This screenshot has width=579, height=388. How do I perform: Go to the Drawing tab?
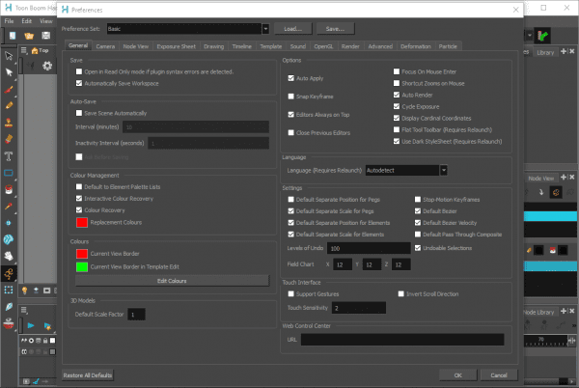point(214,46)
